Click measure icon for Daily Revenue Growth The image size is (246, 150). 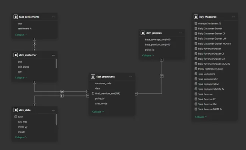(196, 48)
